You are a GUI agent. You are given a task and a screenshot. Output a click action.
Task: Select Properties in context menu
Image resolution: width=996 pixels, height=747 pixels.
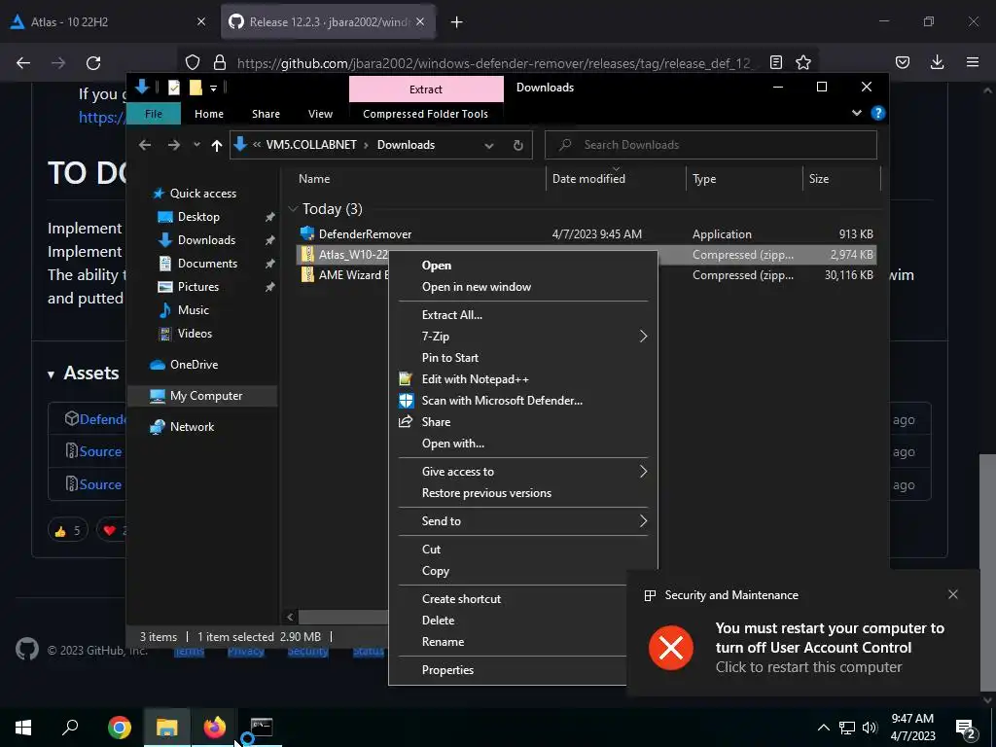pos(447,669)
